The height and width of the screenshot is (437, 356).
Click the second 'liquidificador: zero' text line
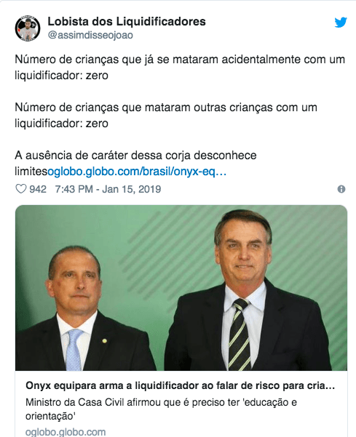coord(61,124)
